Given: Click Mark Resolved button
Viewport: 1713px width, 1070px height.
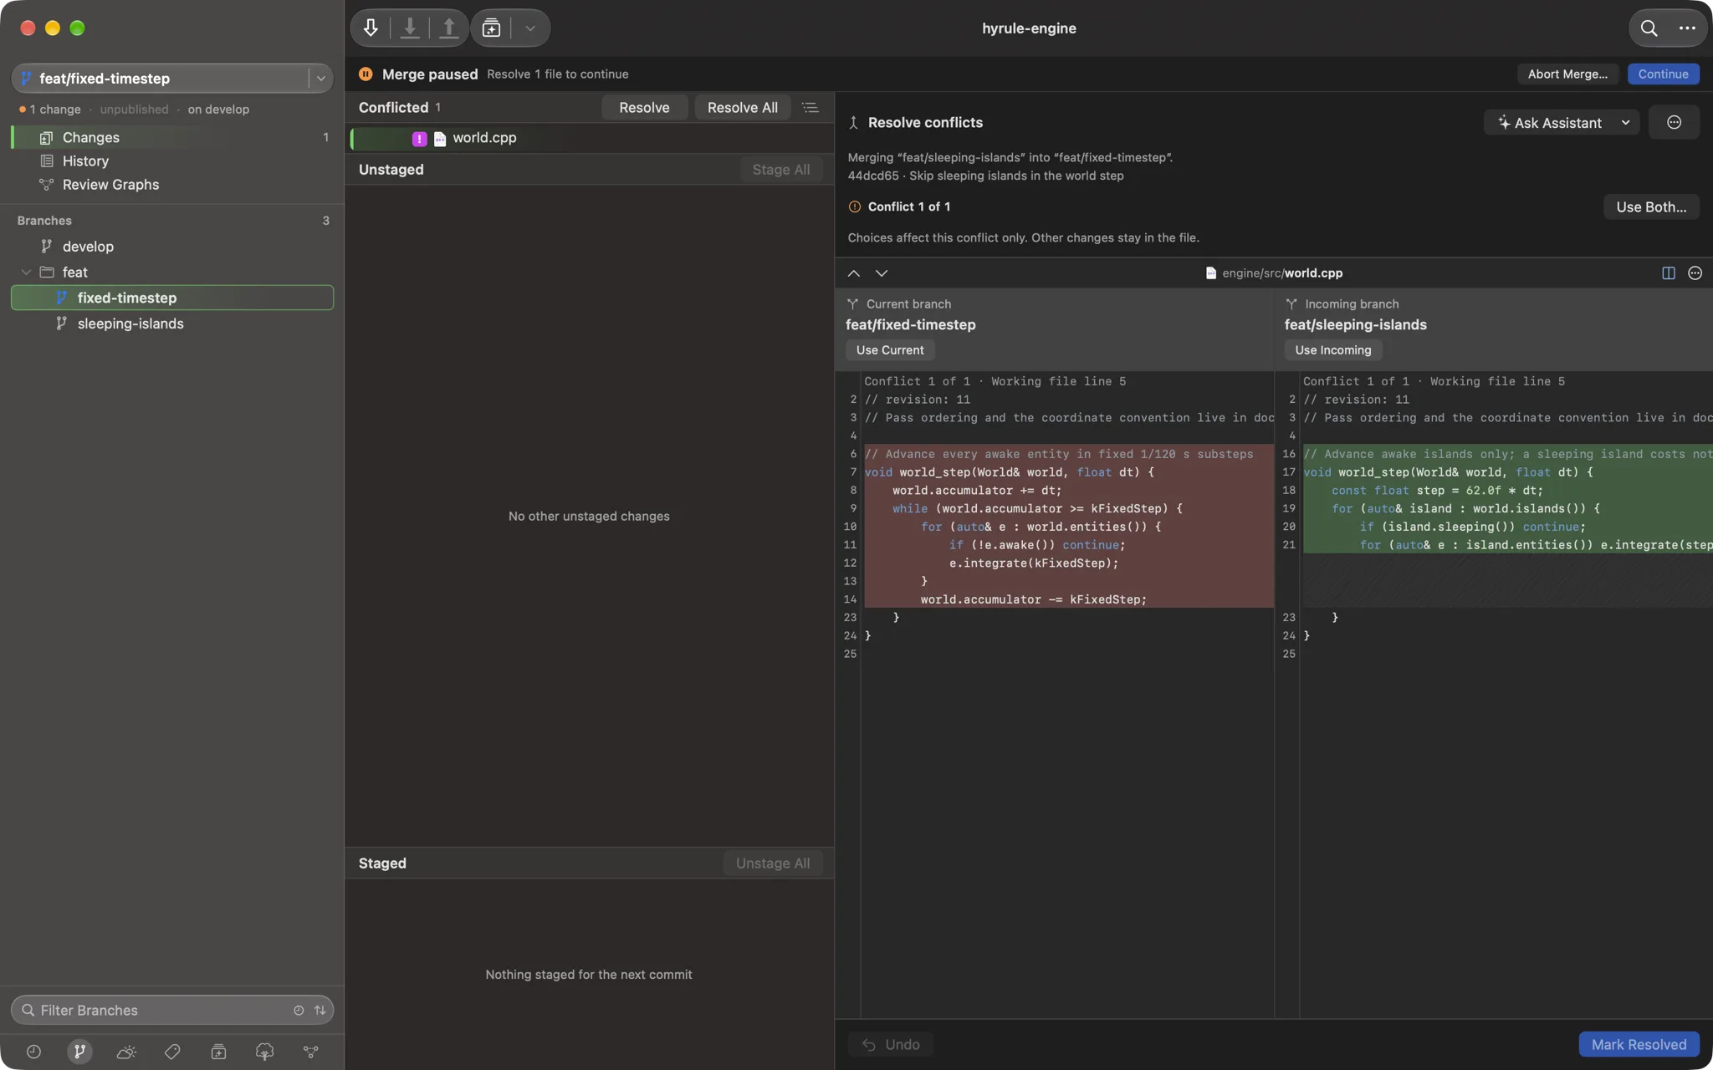Looking at the screenshot, I should click(x=1639, y=1044).
